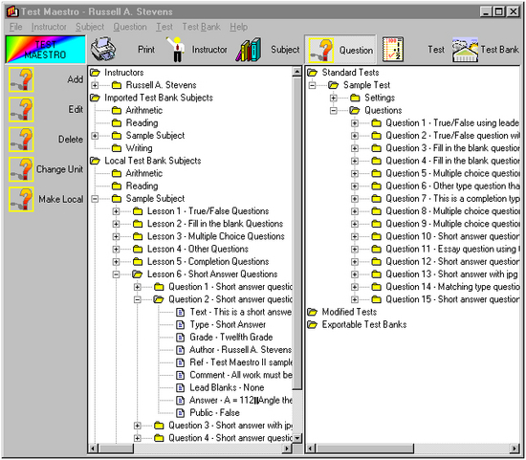Click the title bar application icon
Screen dimensions: 526x460
click(12, 11)
